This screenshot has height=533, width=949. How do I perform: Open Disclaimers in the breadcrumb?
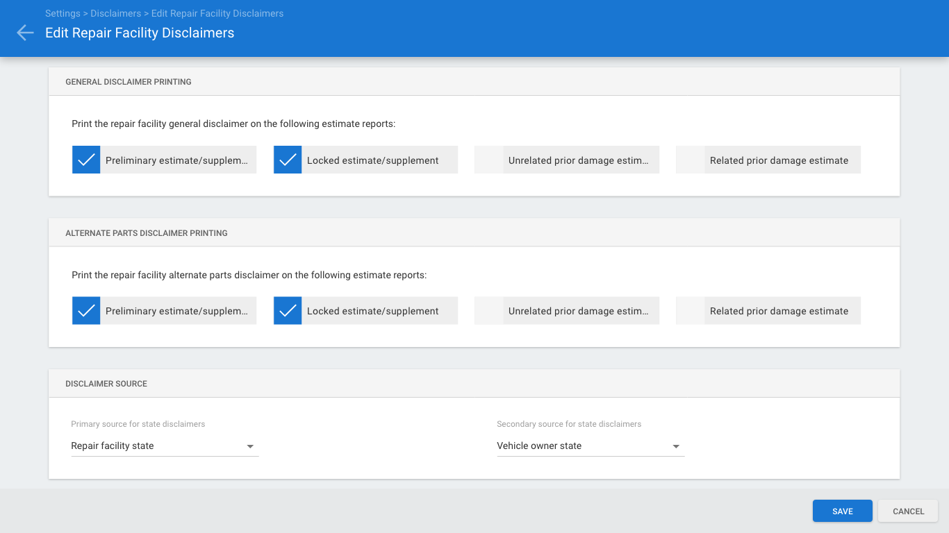click(116, 13)
